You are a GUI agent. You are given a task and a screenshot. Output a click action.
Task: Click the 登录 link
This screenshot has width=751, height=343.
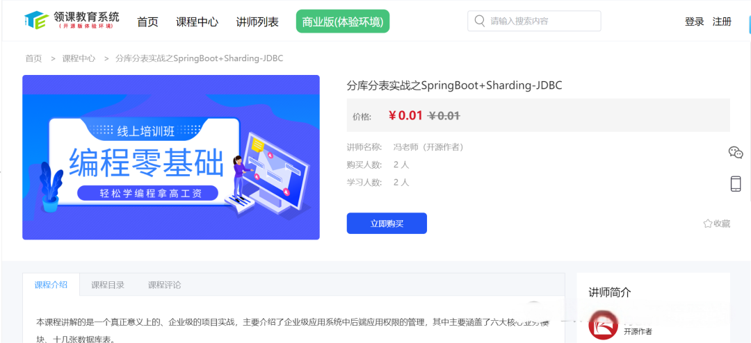coord(695,22)
